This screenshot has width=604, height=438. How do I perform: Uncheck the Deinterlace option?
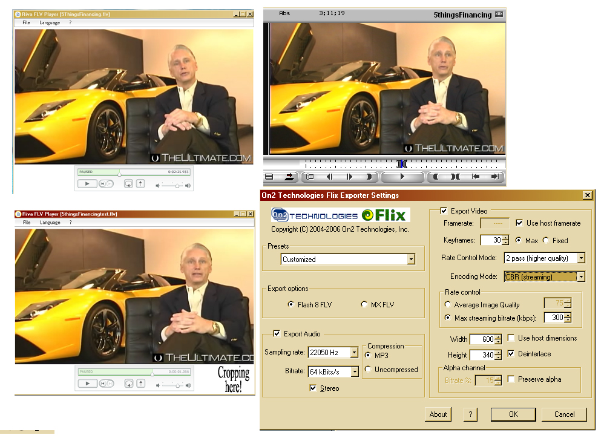pyautogui.click(x=511, y=354)
